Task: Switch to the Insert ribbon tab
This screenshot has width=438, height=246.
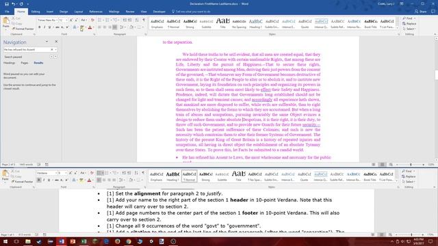Action: coord(50,12)
